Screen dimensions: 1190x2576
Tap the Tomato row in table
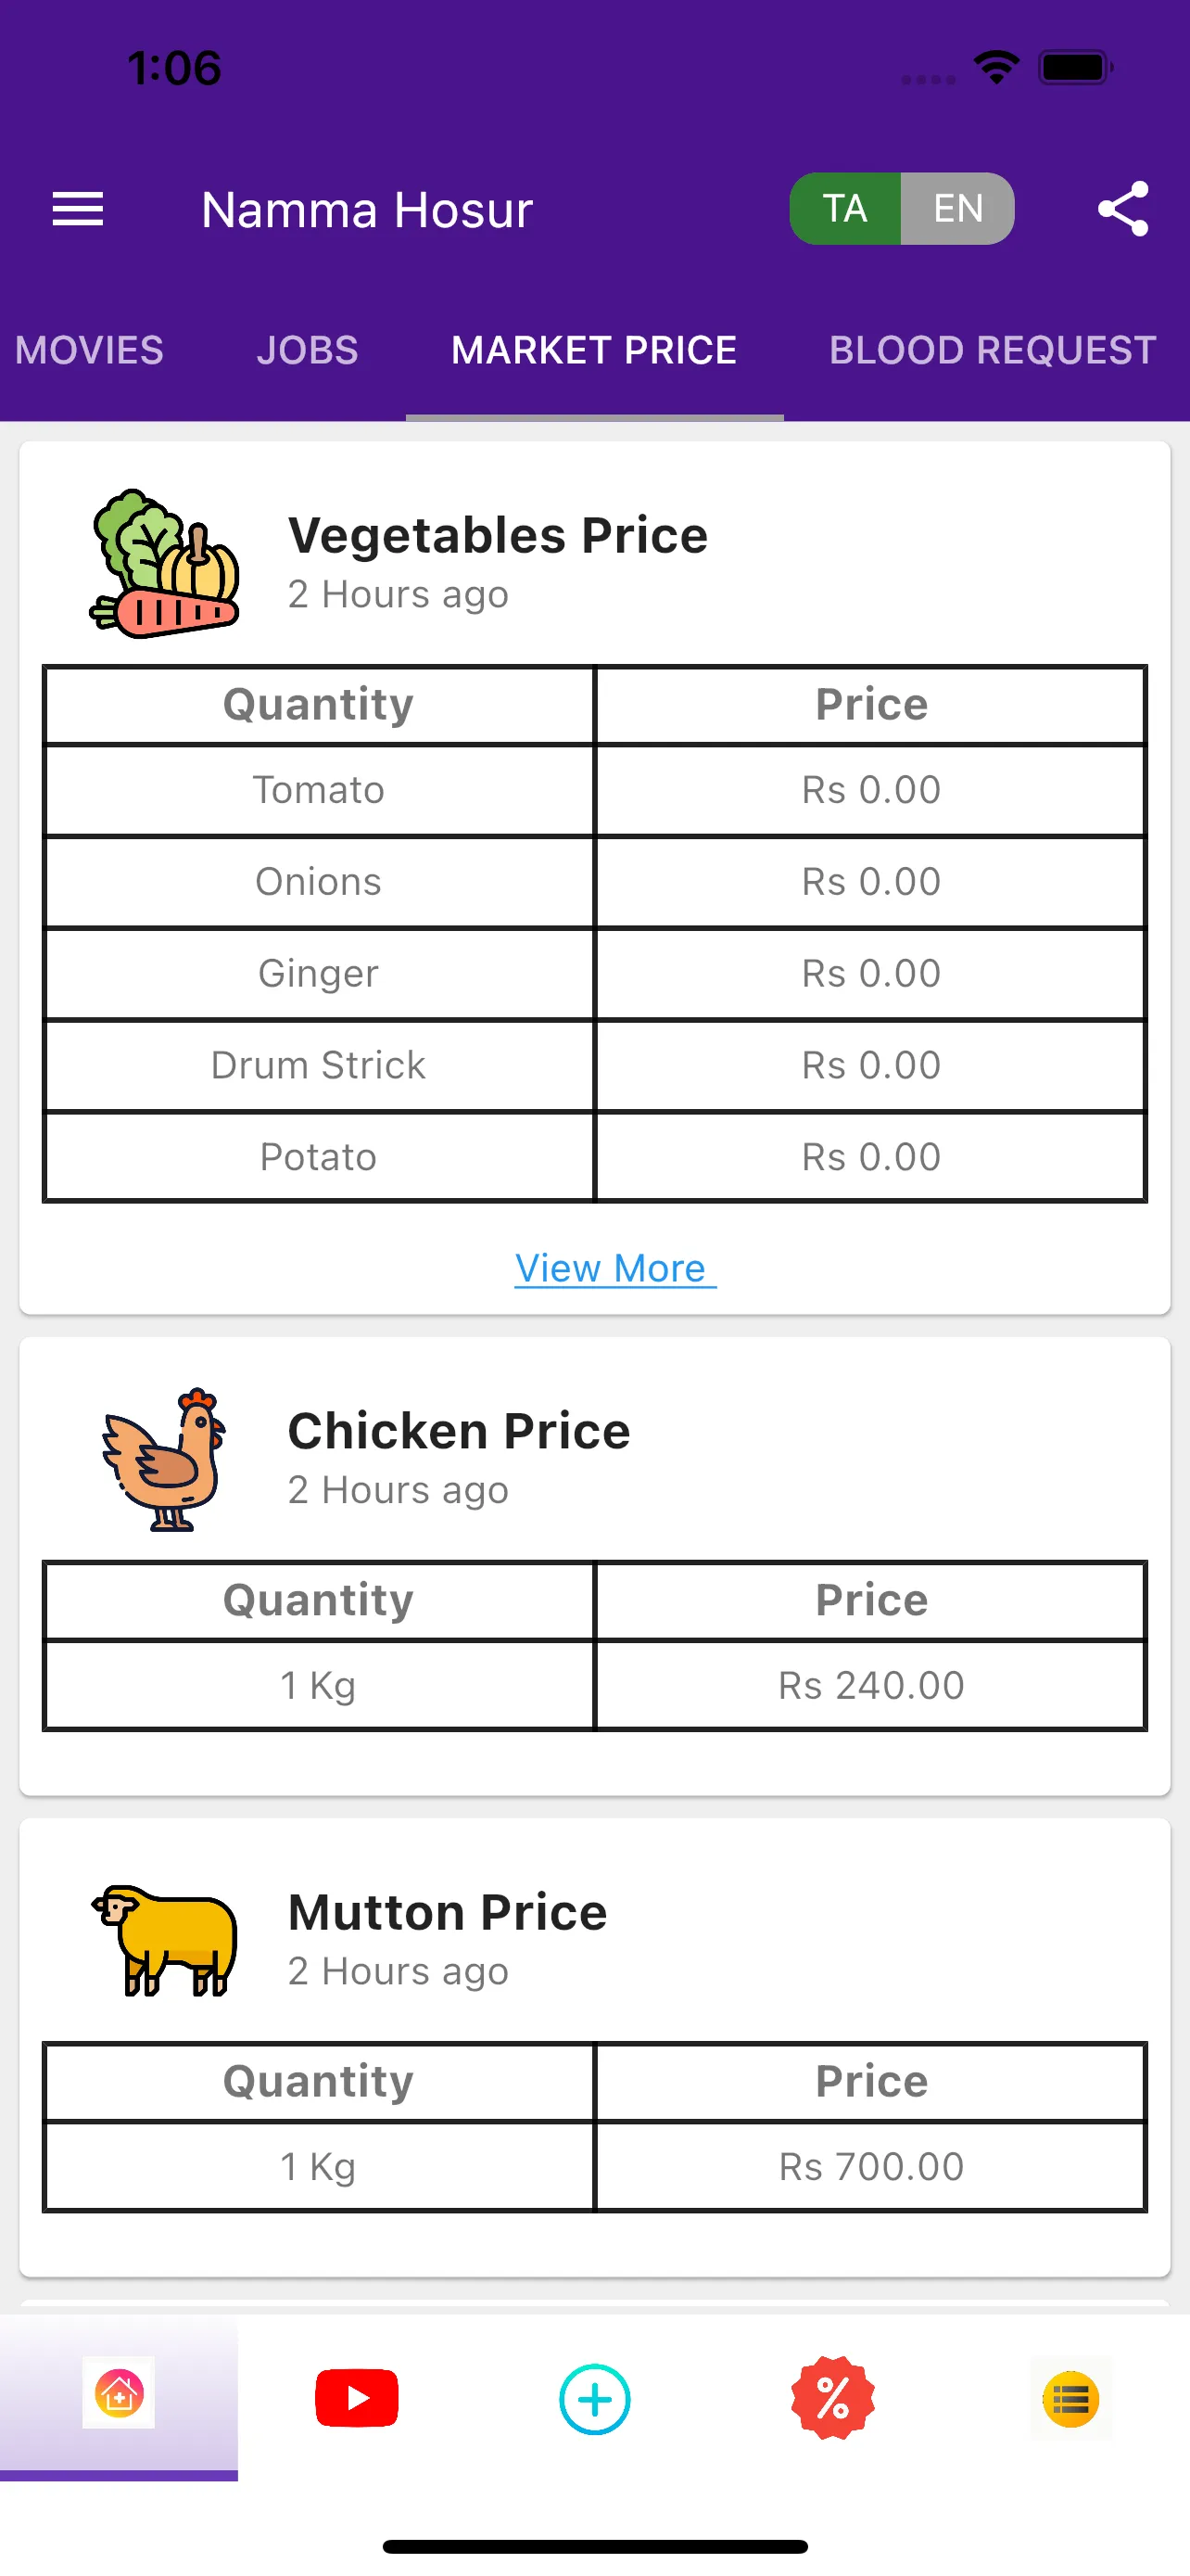(594, 790)
